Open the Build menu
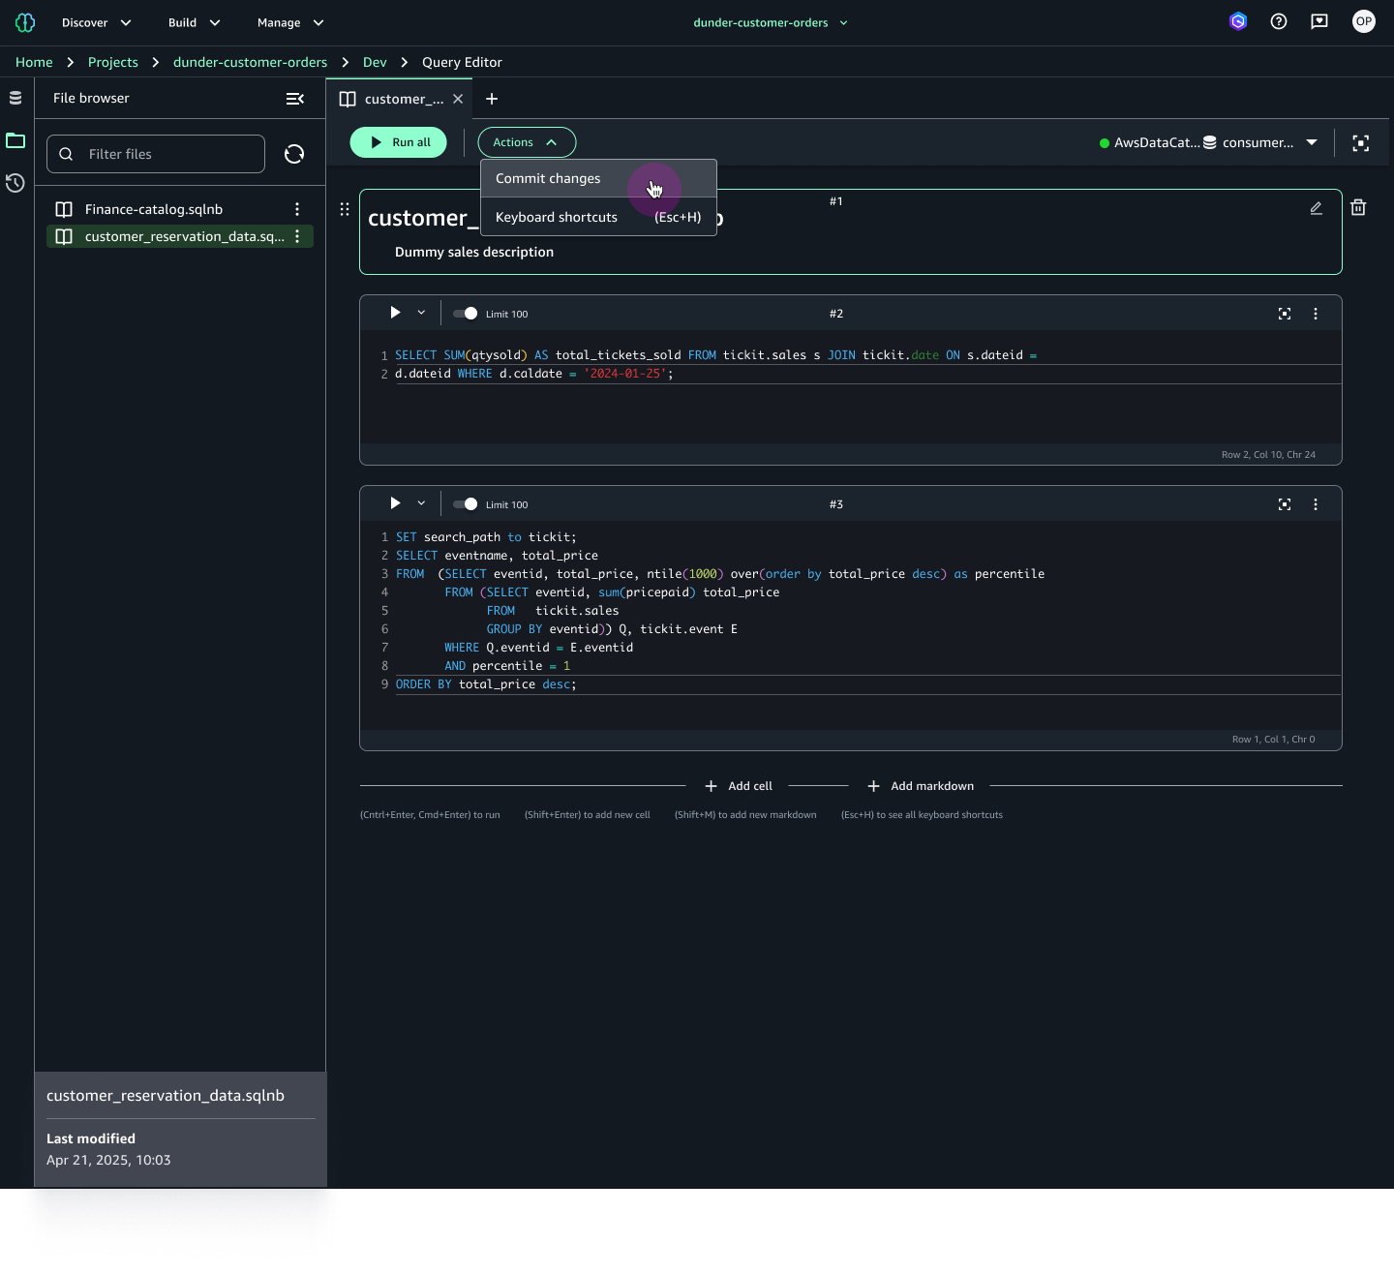Viewport: 1394px width, 1274px height. pos(192,21)
